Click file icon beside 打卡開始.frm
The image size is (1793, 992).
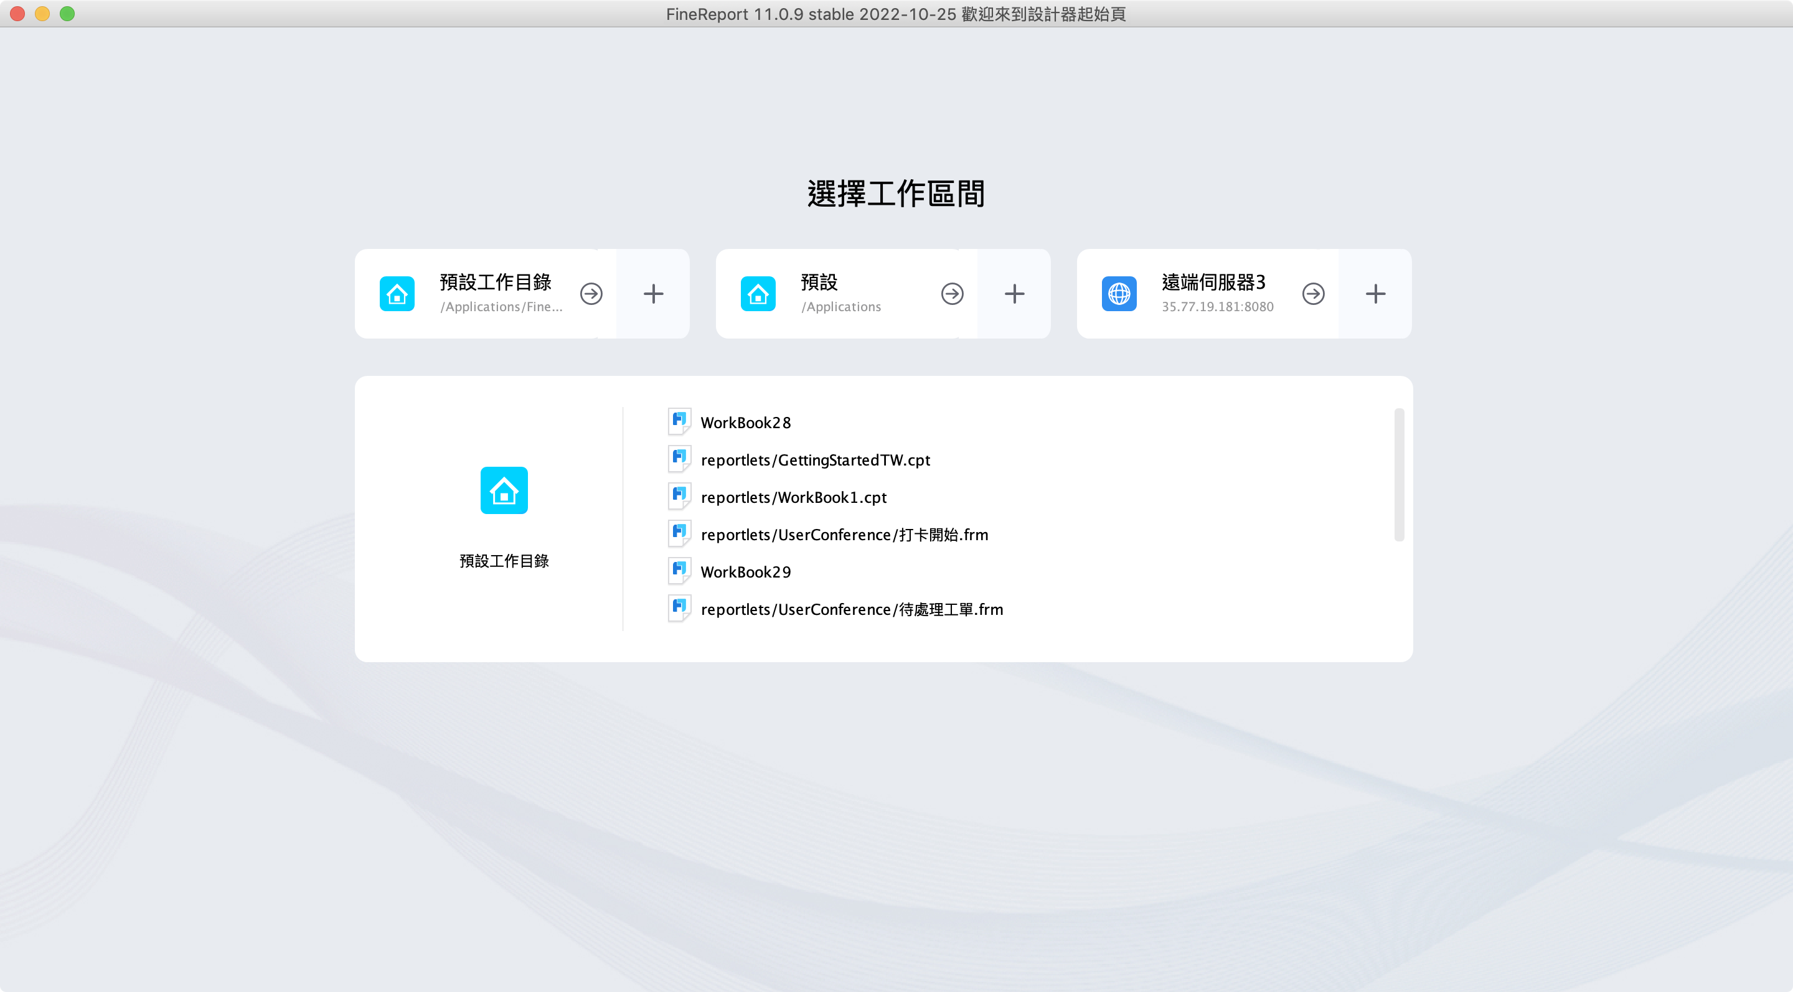pyautogui.click(x=679, y=533)
